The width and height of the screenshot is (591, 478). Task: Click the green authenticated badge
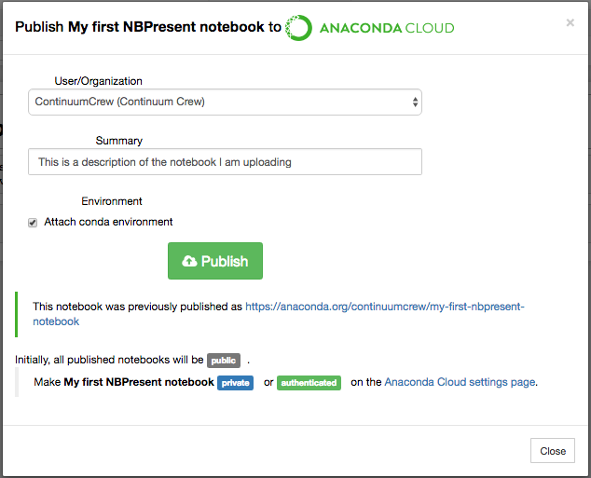[x=309, y=383]
